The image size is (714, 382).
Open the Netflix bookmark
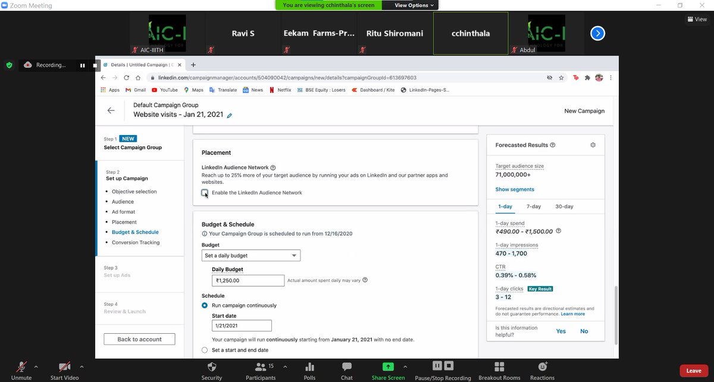tap(280, 90)
